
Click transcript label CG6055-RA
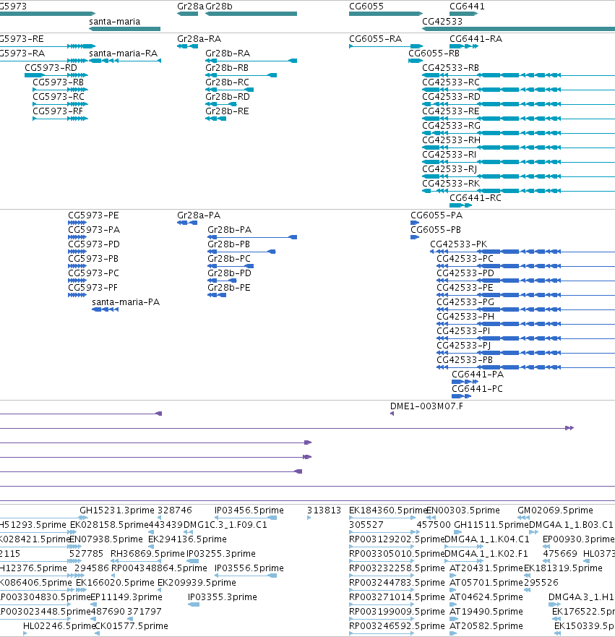(x=376, y=39)
